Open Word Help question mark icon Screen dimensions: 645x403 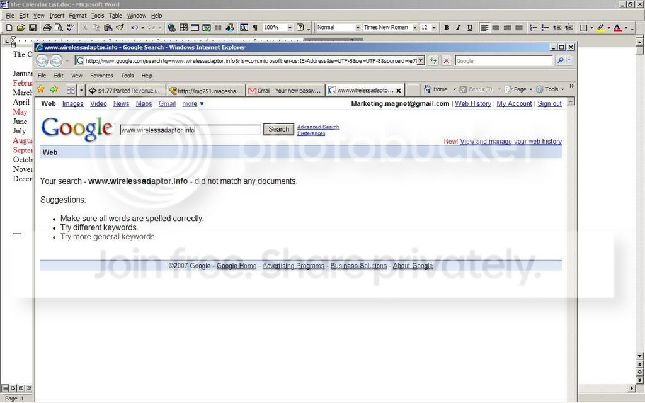300,28
